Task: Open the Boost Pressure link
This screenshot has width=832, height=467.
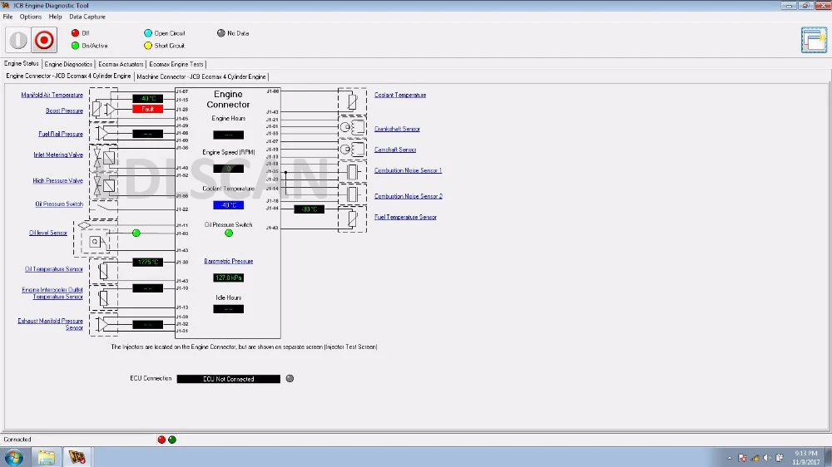Action: 64,111
